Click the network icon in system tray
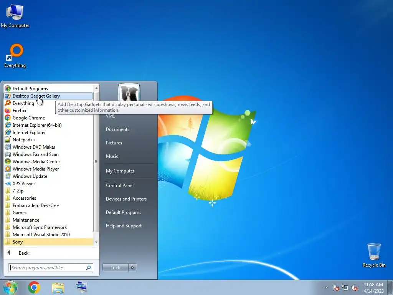Image resolution: width=393 pixels, height=295 pixels. [345, 288]
